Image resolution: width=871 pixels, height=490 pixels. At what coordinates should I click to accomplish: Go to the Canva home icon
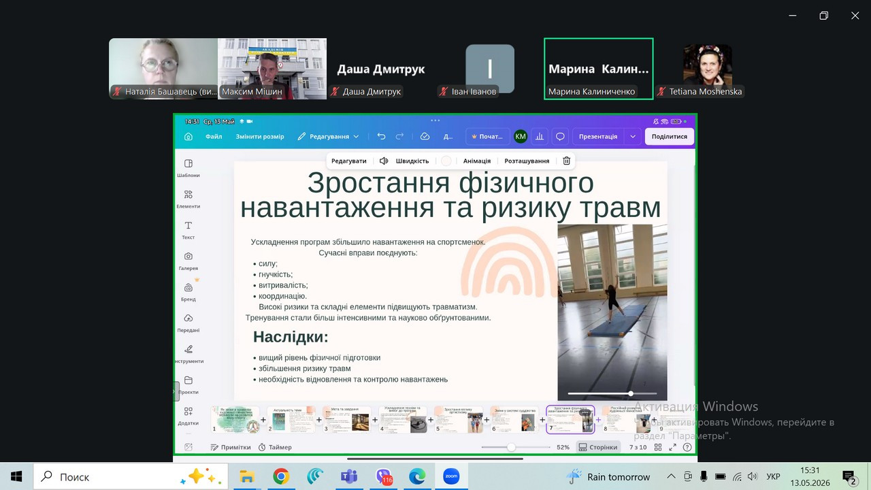pyautogui.click(x=188, y=136)
